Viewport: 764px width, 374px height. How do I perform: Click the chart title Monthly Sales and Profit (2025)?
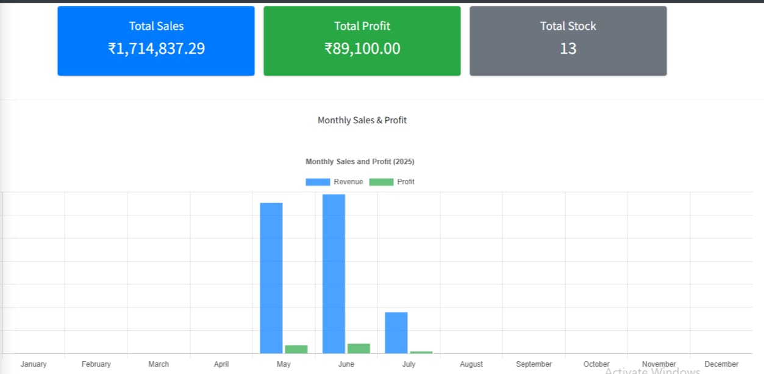(360, 162)
